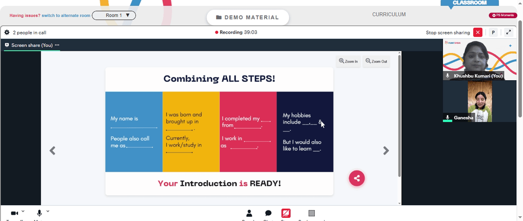
Task: Open Screen share tab three-dot menu
Action: (57, 45)
